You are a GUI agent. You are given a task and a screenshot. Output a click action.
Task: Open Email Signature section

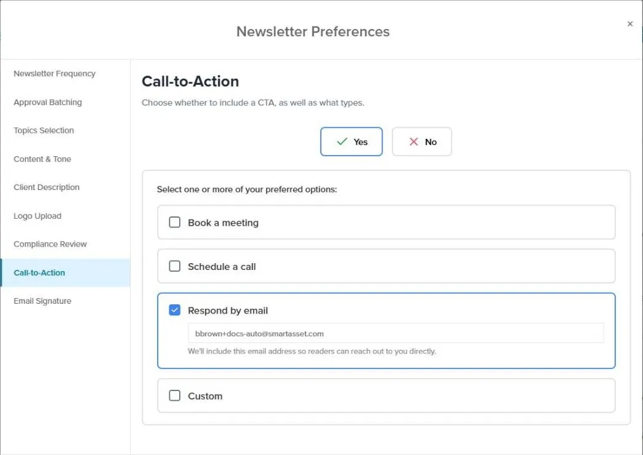42,301
